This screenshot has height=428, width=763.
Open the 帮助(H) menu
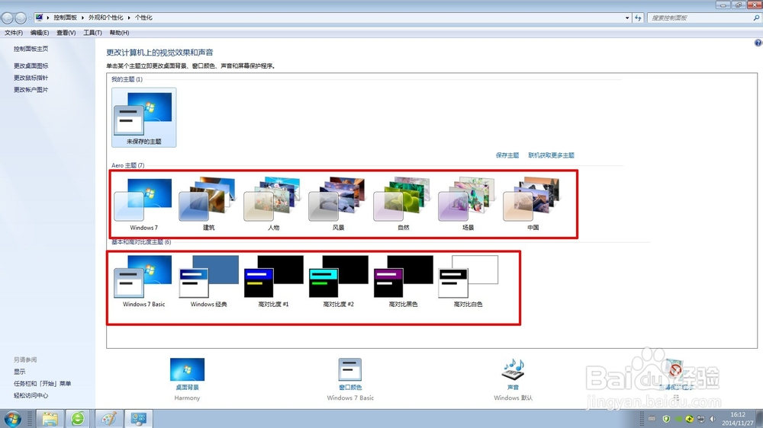click(119, 33)
